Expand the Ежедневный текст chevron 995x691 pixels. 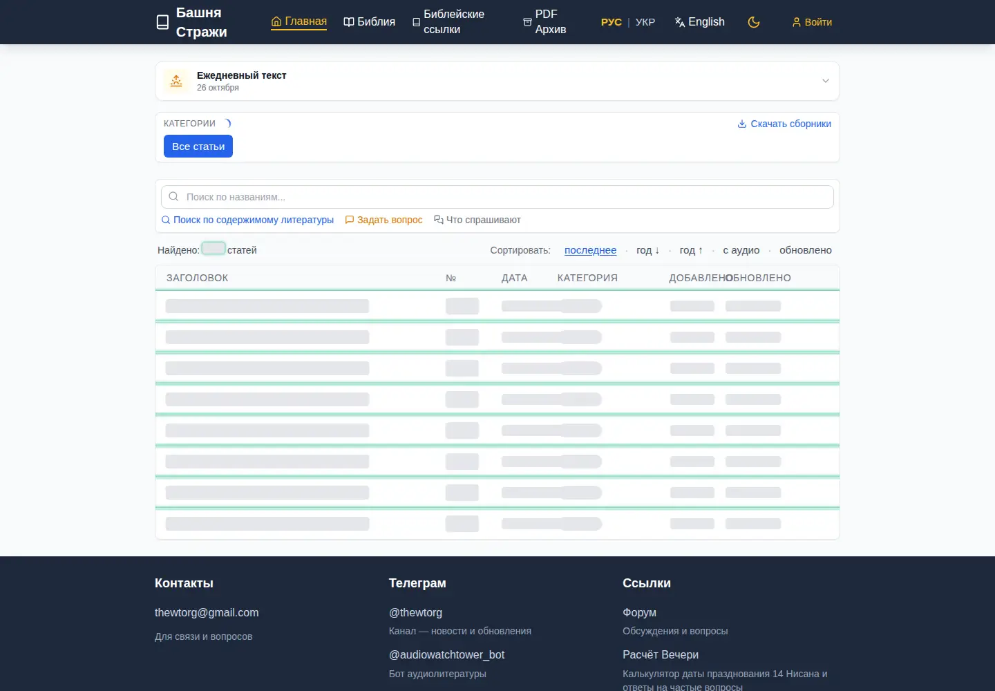pyautogui.click(x=826, y=81)
